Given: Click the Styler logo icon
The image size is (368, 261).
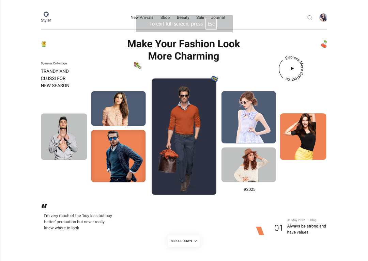Looking at the screenshot, I should click(46, 14).
